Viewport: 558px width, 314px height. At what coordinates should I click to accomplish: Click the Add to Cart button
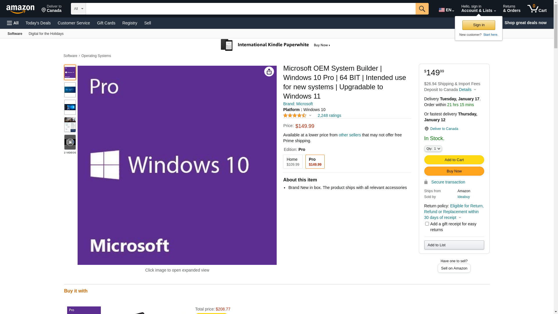pyautogui.click(x=454, y=160)
